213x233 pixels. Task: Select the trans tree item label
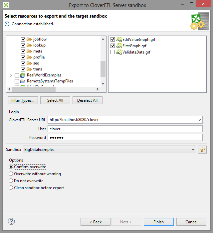[38, 69]
